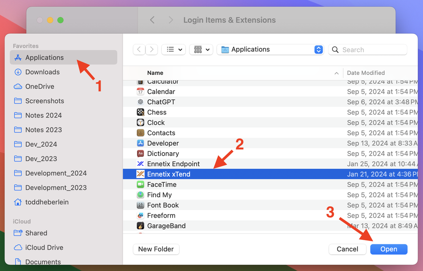The image size is (423, 271).
Task: Click the 'Ennetix xTend' file name
Action: pyautogui.click(x=169, y=174)
